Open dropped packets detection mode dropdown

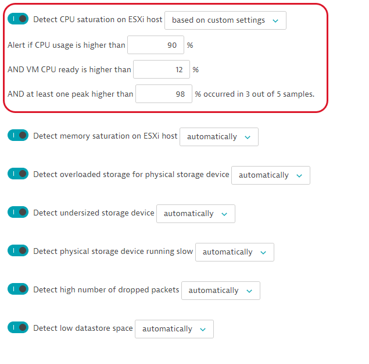(220, 291)
